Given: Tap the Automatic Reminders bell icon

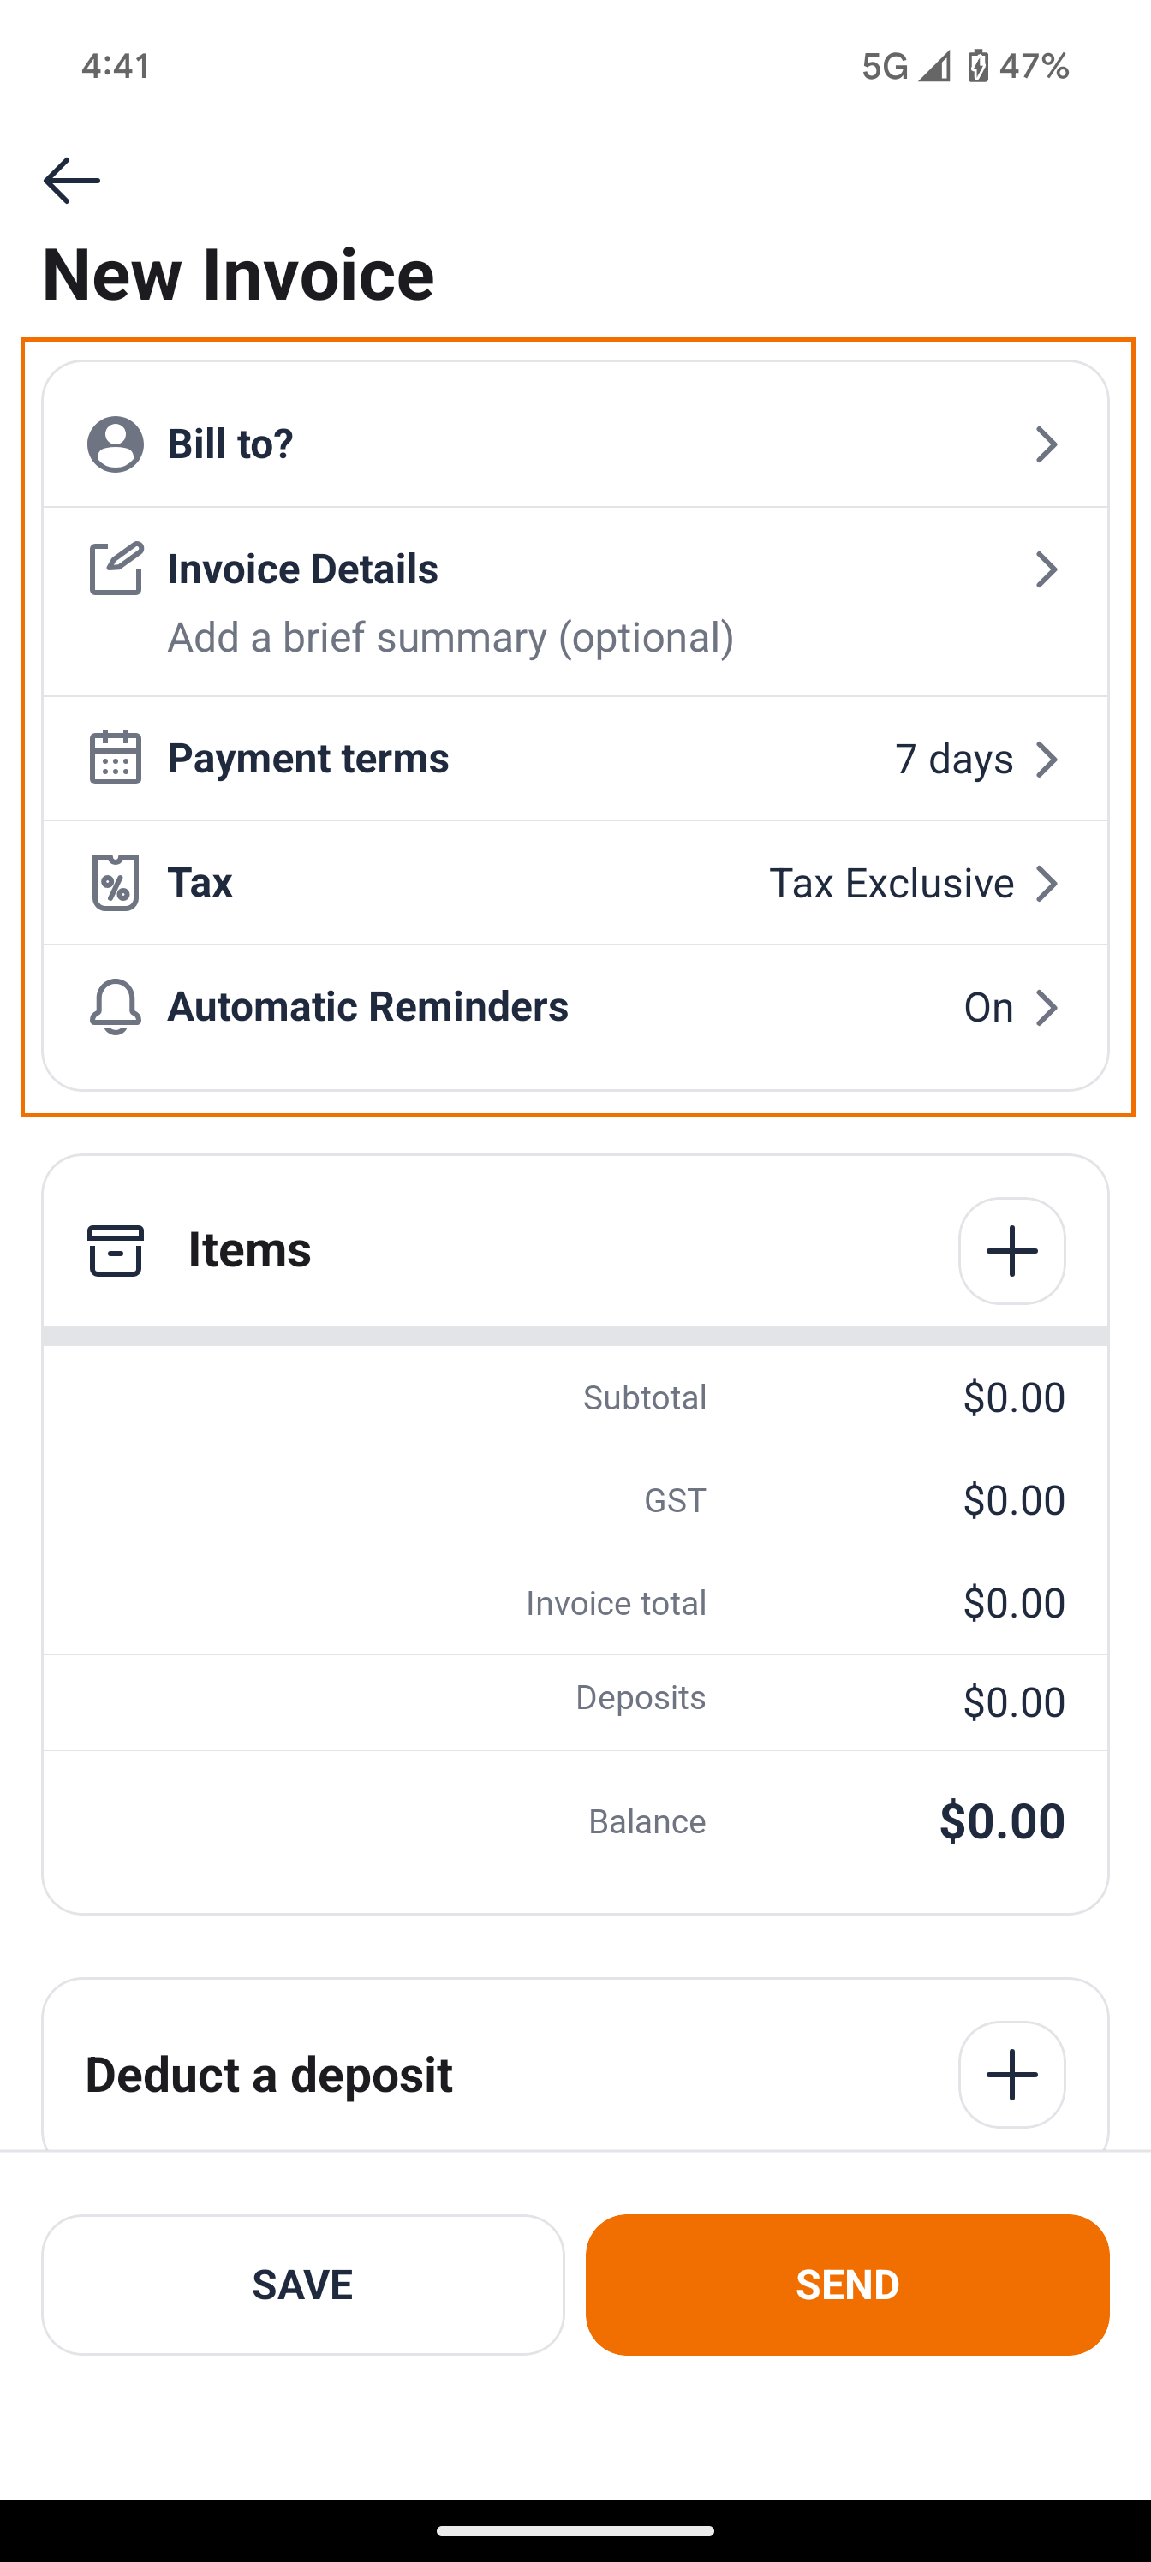Looking at the screenshot, I should coord(116,1006).
